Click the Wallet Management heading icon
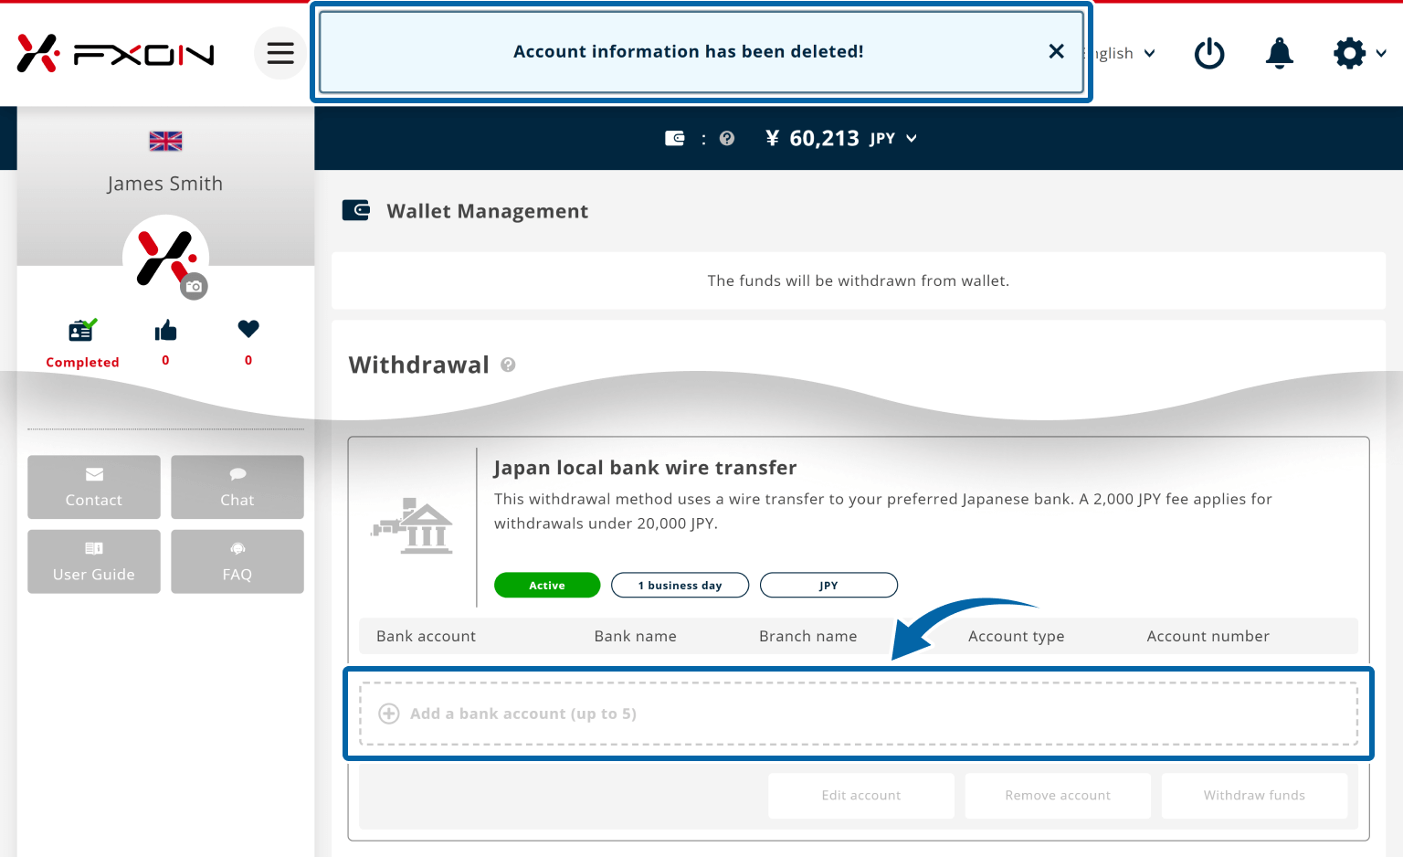This screenshot has height=857, width=1403. (355, 210)
